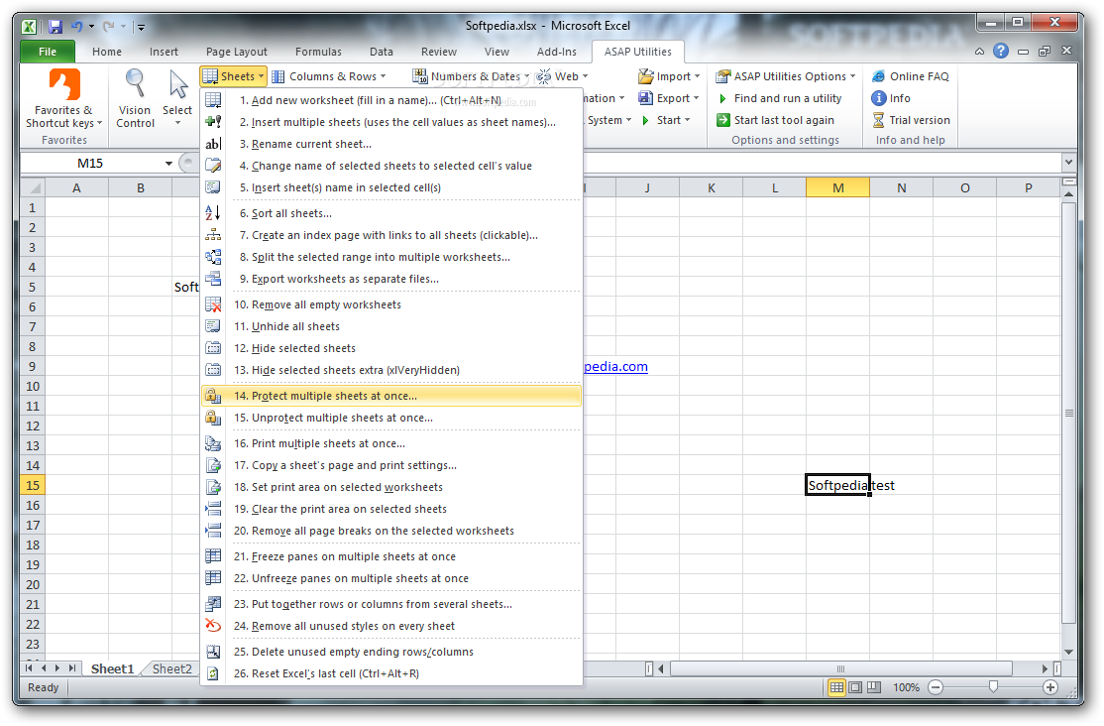
Task: Click the Add new worksheet menu icon
Action: point(213,100)
